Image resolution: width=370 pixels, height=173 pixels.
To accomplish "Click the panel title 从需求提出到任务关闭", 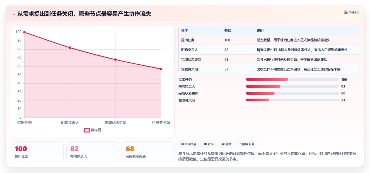I will point(84,14).
